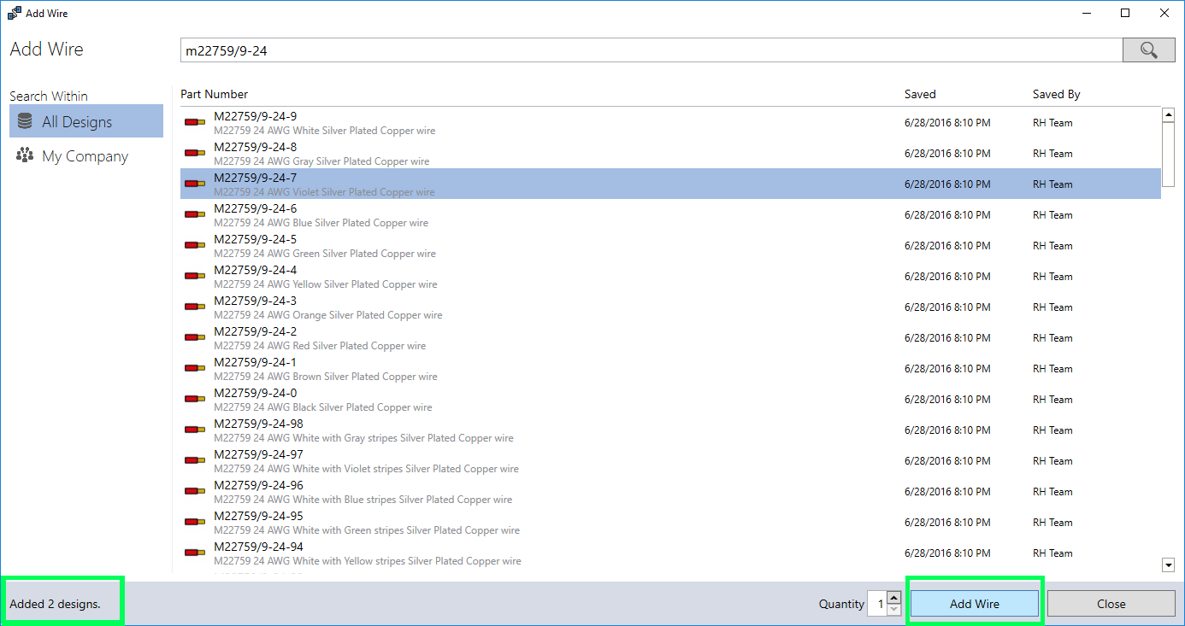
Task: Select part M22759/9-24-95
Action: [670, 523]
